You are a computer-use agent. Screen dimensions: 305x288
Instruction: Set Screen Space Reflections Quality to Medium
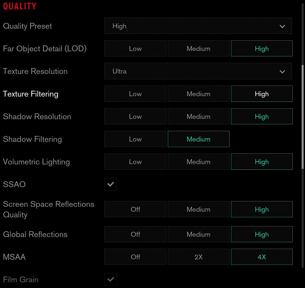[x=198, y=209]
